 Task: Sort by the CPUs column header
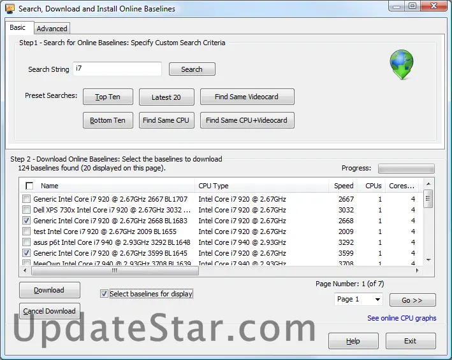click(x=372, y=186)
